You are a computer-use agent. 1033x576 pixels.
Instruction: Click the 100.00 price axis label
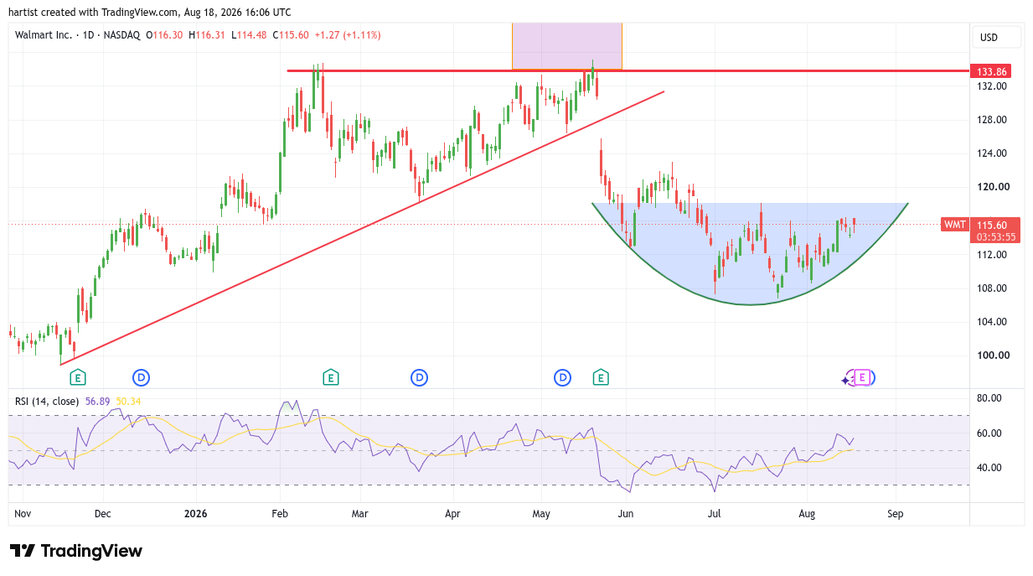pos(992,355)
